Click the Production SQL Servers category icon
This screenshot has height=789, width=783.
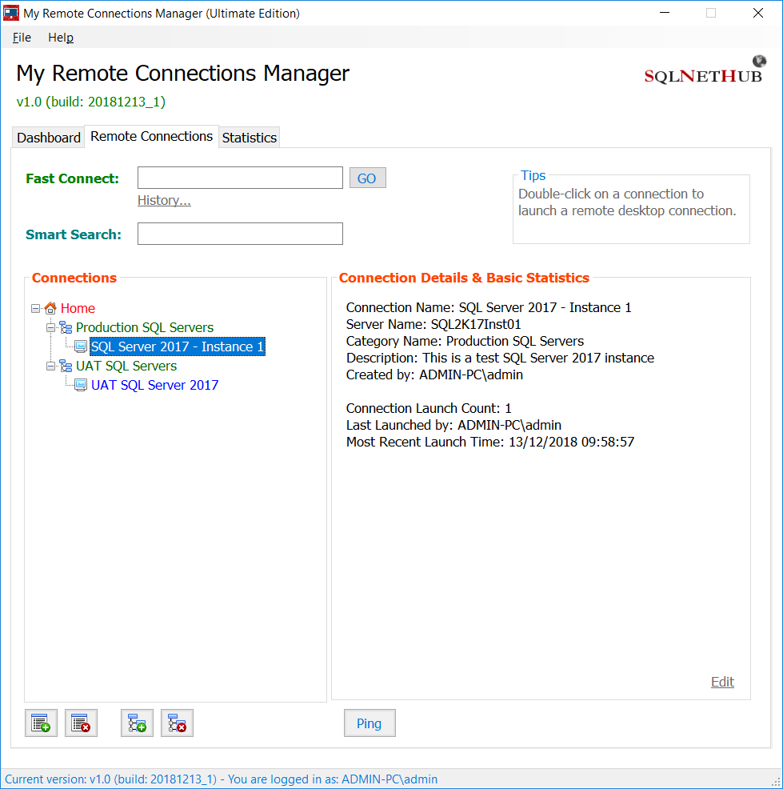point(66,327)
